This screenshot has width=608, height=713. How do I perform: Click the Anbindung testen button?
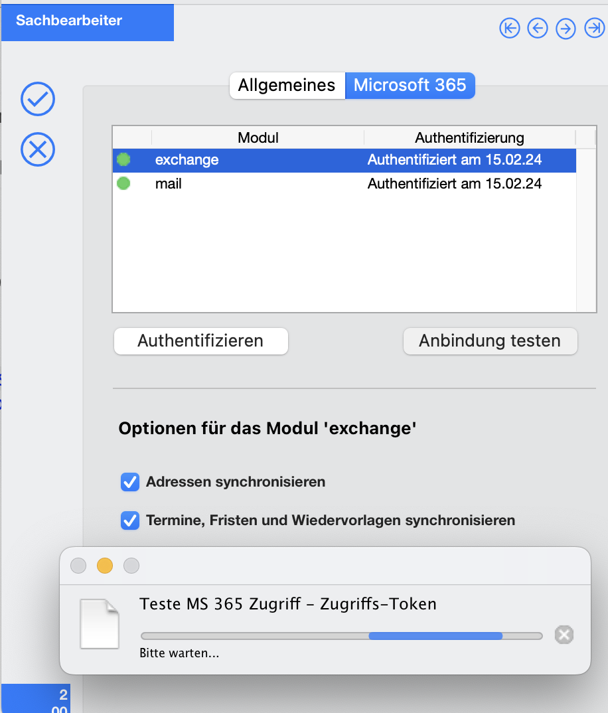click(x=491, y=341)
